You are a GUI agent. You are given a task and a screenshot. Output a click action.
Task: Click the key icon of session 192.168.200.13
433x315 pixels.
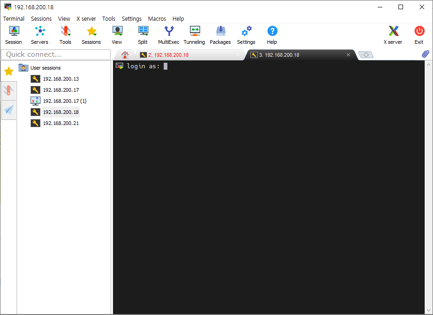click(x=36, y=79)
